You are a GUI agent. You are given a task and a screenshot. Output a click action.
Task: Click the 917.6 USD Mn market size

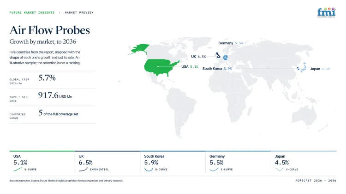coord(55,95)
